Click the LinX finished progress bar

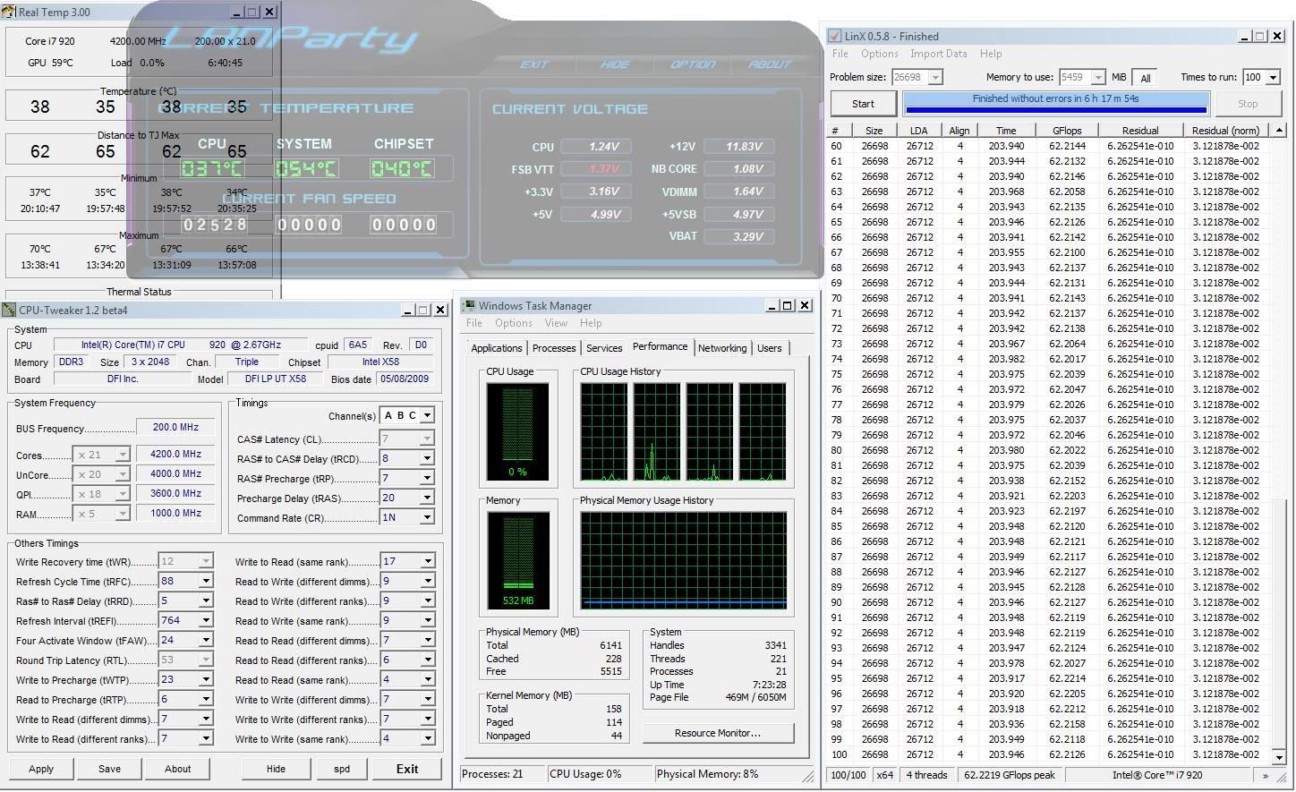pyautogui.click(x=1056, y=104)
